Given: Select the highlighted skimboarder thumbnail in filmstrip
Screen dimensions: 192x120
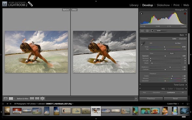Looking at the screenshot, I should pyautogui.click(x=96, y=111).
